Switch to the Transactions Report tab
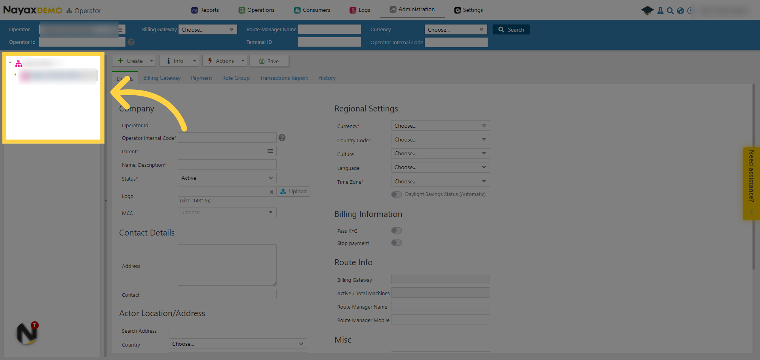 click(x=284, y=78)
